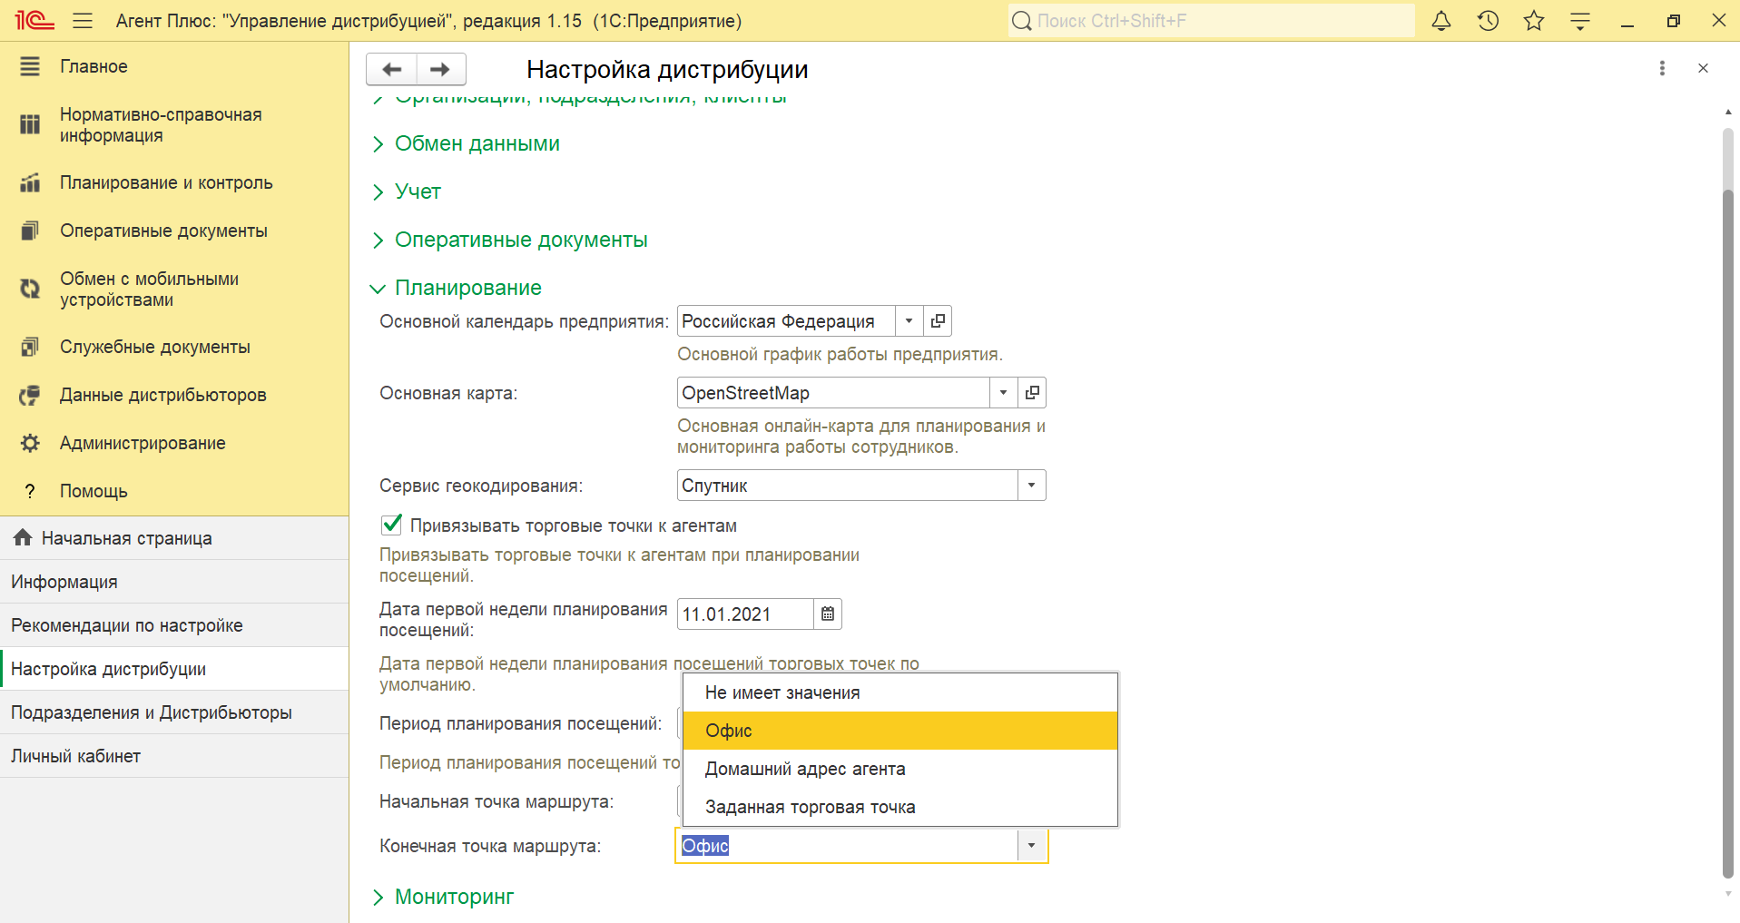Click the back arrow navigation button
The height and width of the screenshot is (923, 1740).
click(391, 69)
